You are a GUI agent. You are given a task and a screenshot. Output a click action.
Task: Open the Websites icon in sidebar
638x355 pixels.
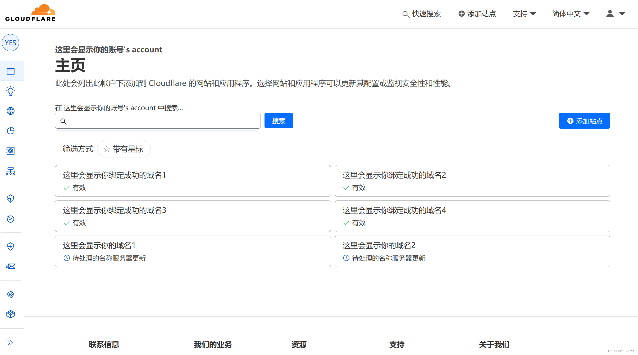(x=11, y=71)
